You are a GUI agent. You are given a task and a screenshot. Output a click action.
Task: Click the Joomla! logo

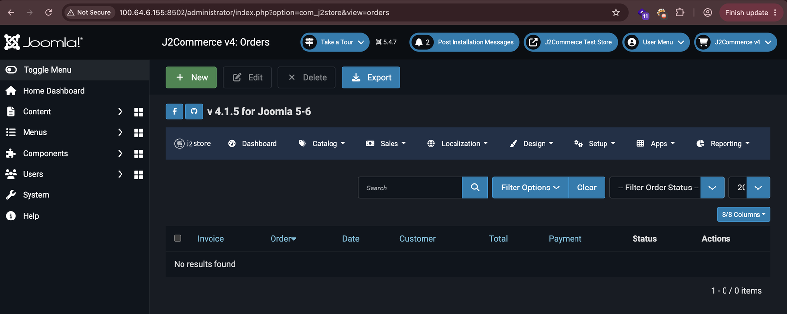(43, 42)
